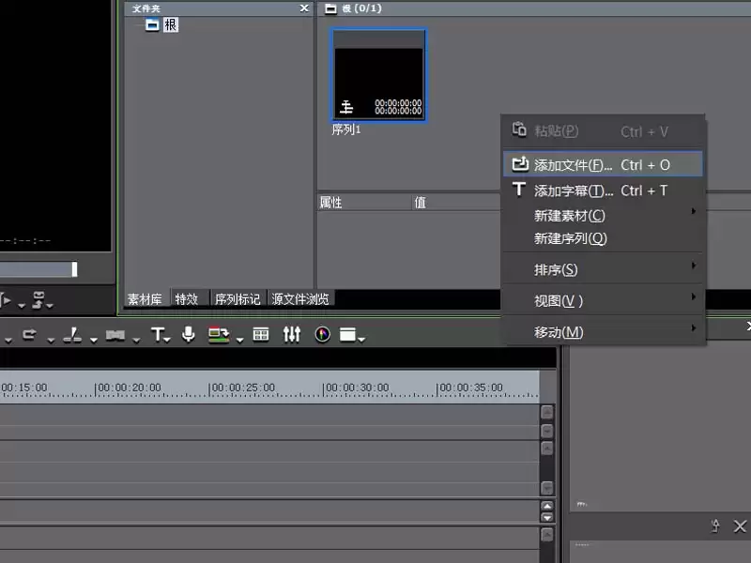
Task: Click the white up-arrow track scroll button
Action: [x=547, y=506]
